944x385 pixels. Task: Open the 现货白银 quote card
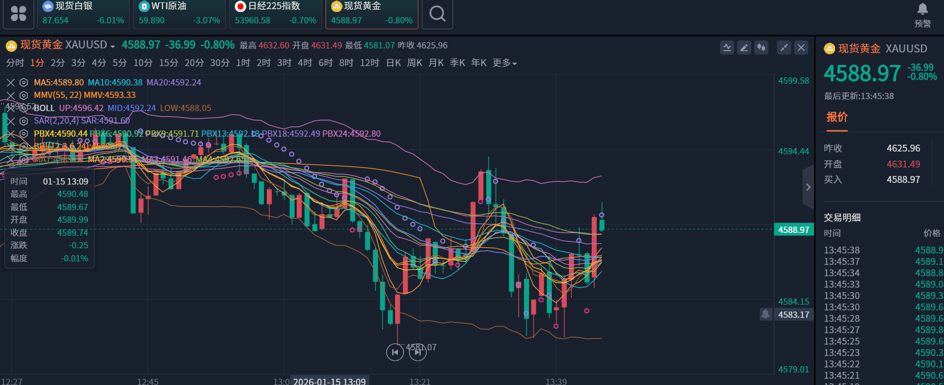(83, 14)
